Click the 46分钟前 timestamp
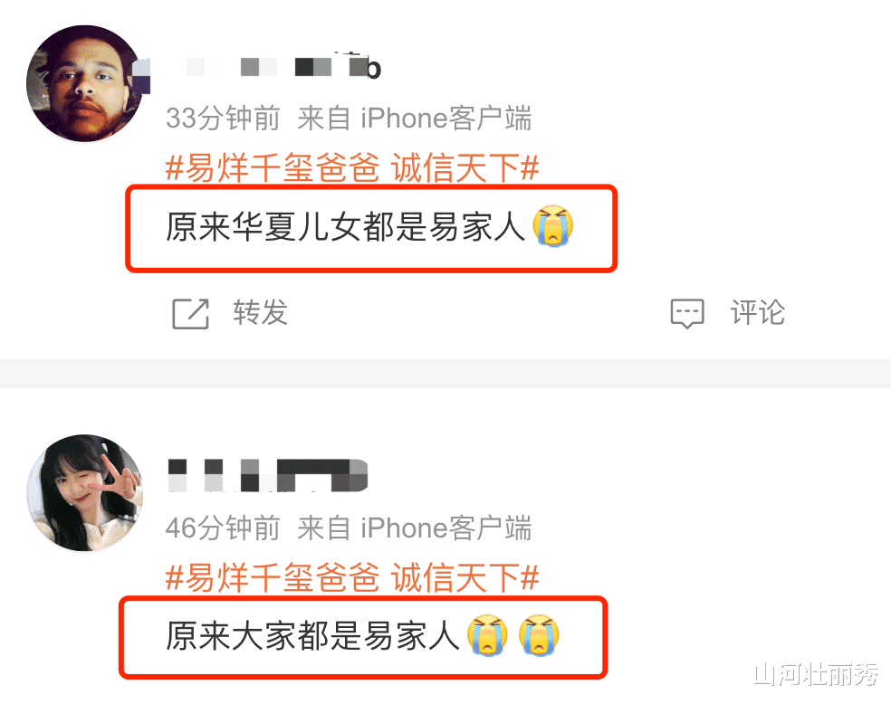Screen dimensions: 891x704 click(223, 528)
